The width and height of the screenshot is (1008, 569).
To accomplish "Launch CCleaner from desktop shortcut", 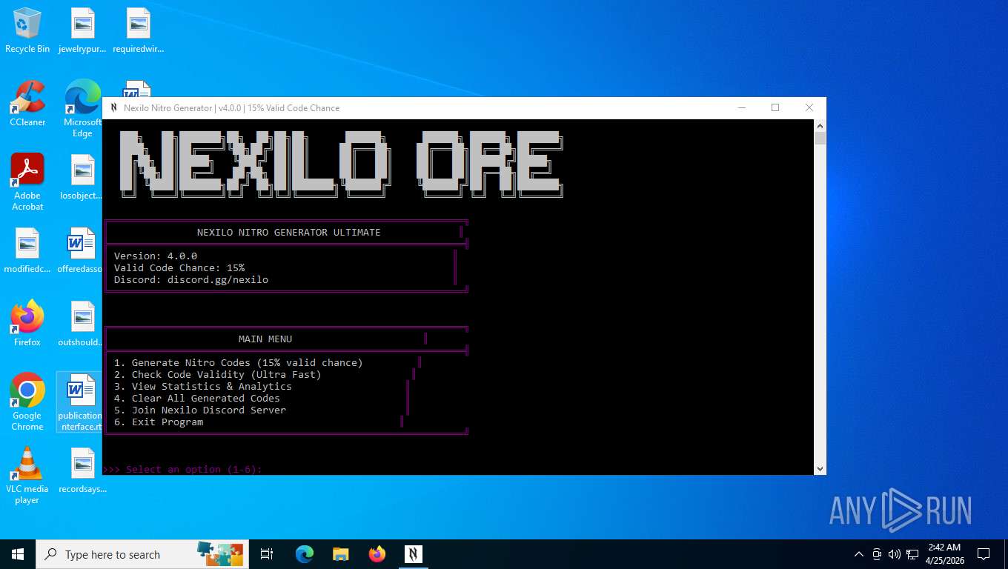I will 27,104.
